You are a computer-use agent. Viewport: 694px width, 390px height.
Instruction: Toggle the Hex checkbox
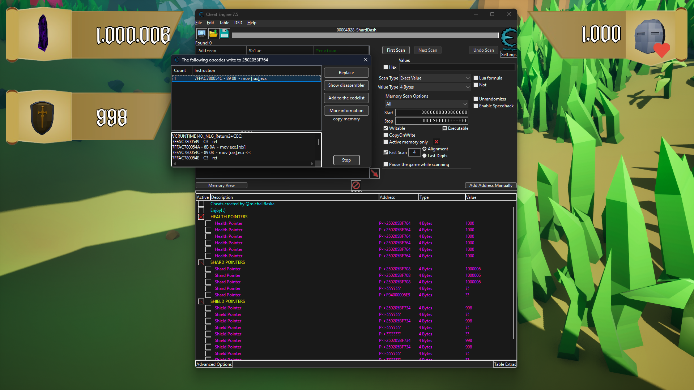(386, 67)
